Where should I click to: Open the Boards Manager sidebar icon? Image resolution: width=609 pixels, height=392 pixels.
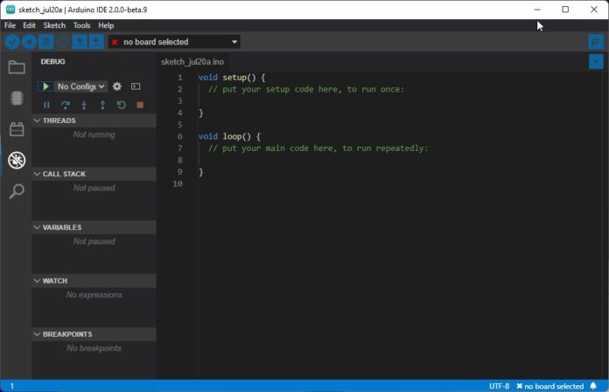tap(16, 98)
